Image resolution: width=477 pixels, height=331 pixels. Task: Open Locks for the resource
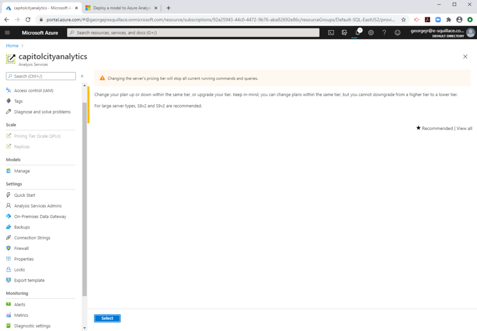click(x=20, y=269)
